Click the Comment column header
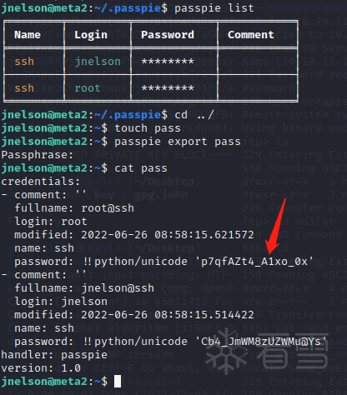 [250, 35]
